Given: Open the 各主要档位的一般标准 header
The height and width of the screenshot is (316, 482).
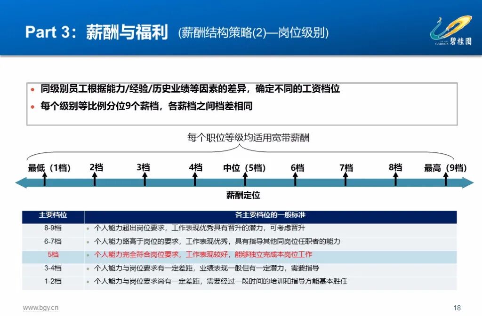Looking at the screenshot, I should click(x=272, y=215).
